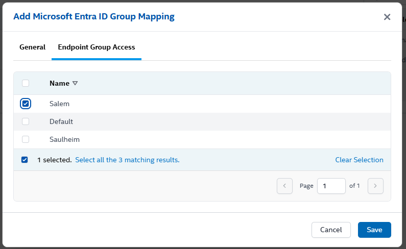Viewport: 406px width, 249px height.
Task: Open the Endpoint Group Access tab
Action: (97, 47)
